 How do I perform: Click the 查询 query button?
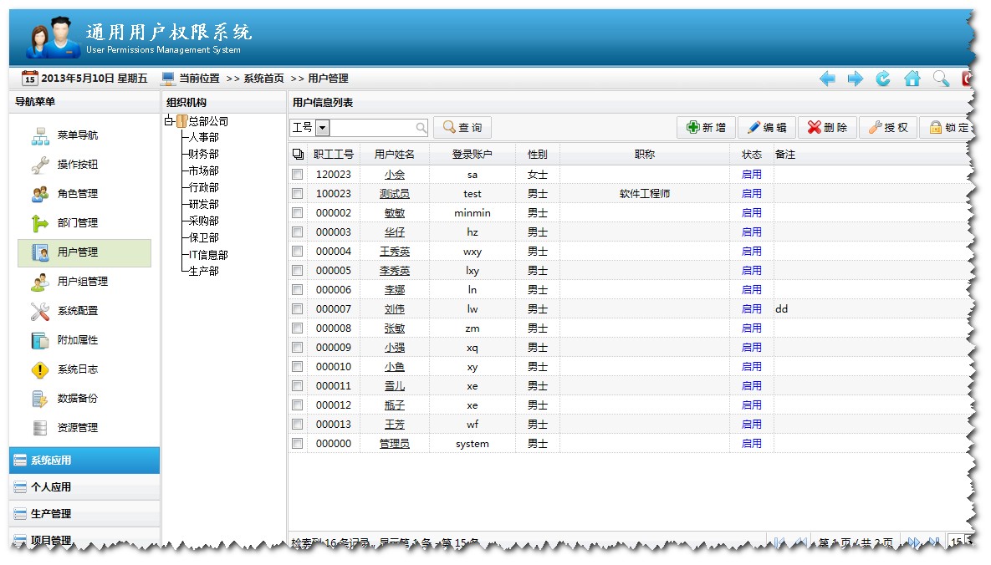point(462,127)
